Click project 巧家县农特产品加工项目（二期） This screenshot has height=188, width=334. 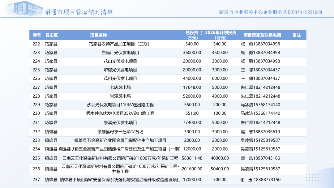[x=120, y=44]
